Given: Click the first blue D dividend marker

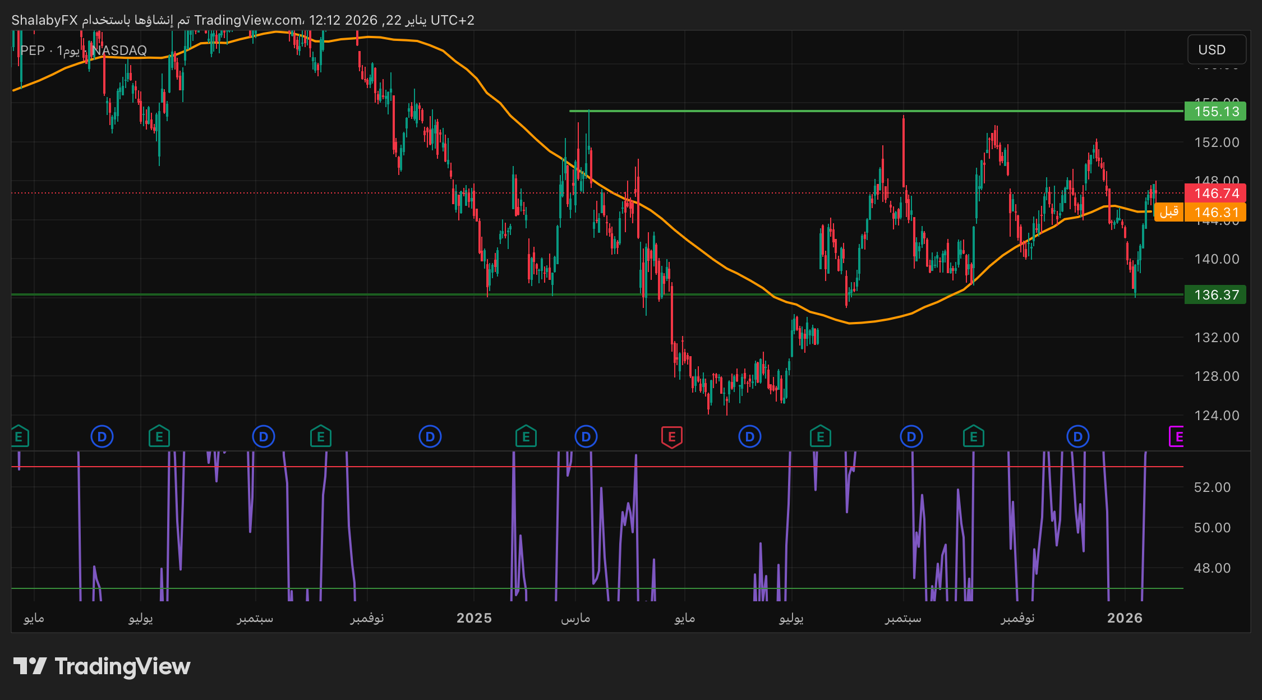Looking at the screenshot, I should (102, 436).
